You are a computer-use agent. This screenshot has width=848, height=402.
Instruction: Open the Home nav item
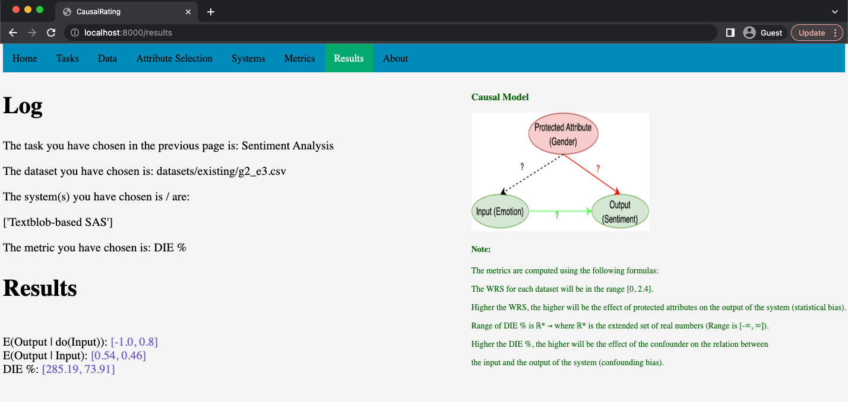(25, 58)
